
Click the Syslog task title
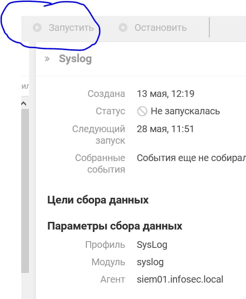point(75,59)
